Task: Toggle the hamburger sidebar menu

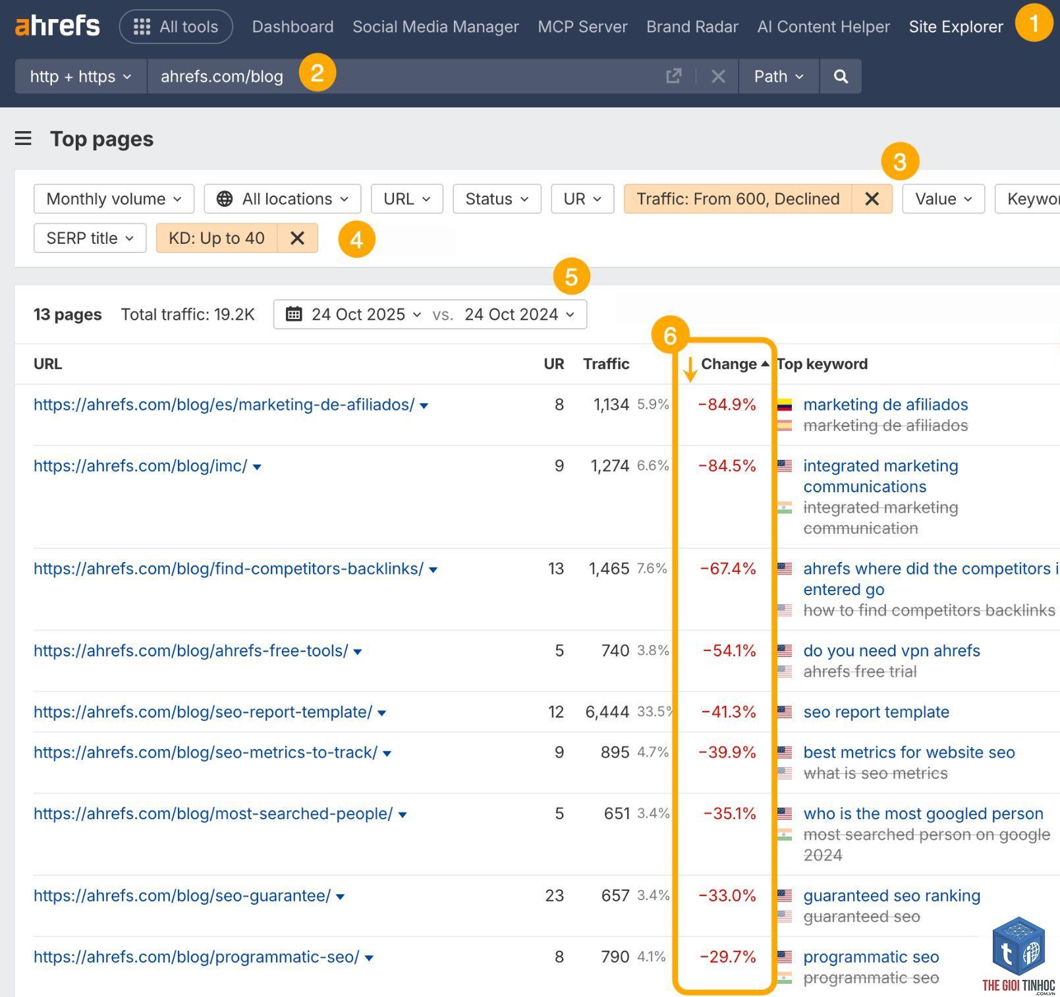Action: pyautogui.click(x=23, y=138)
